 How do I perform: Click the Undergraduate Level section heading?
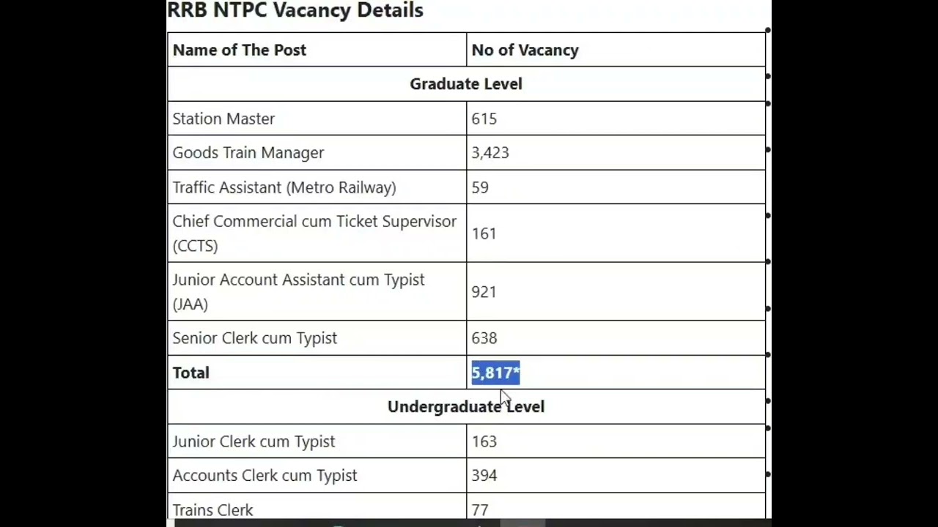click(x=466, y=407)
